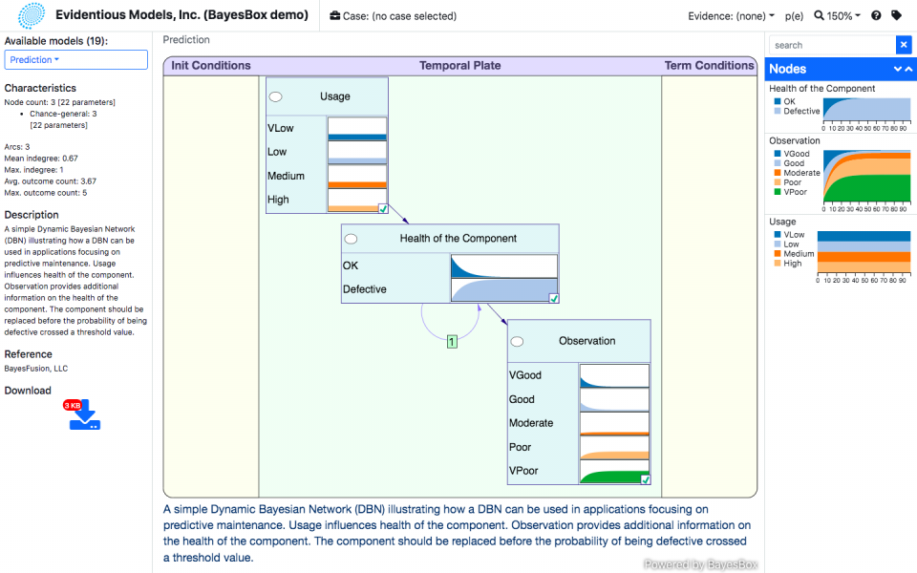Toggle the Observation node checkmark
Screen dimensions: 917x573
[x=646, y=479]
